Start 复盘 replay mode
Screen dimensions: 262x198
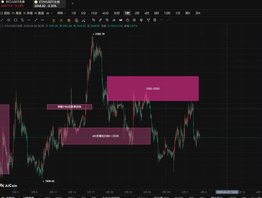[39, 13]
